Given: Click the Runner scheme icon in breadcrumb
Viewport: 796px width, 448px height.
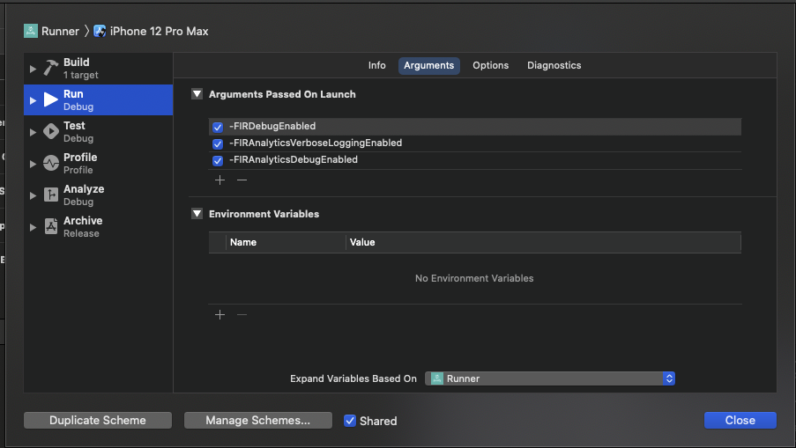Looking at the screenshot, I should [x=31, y=31].
